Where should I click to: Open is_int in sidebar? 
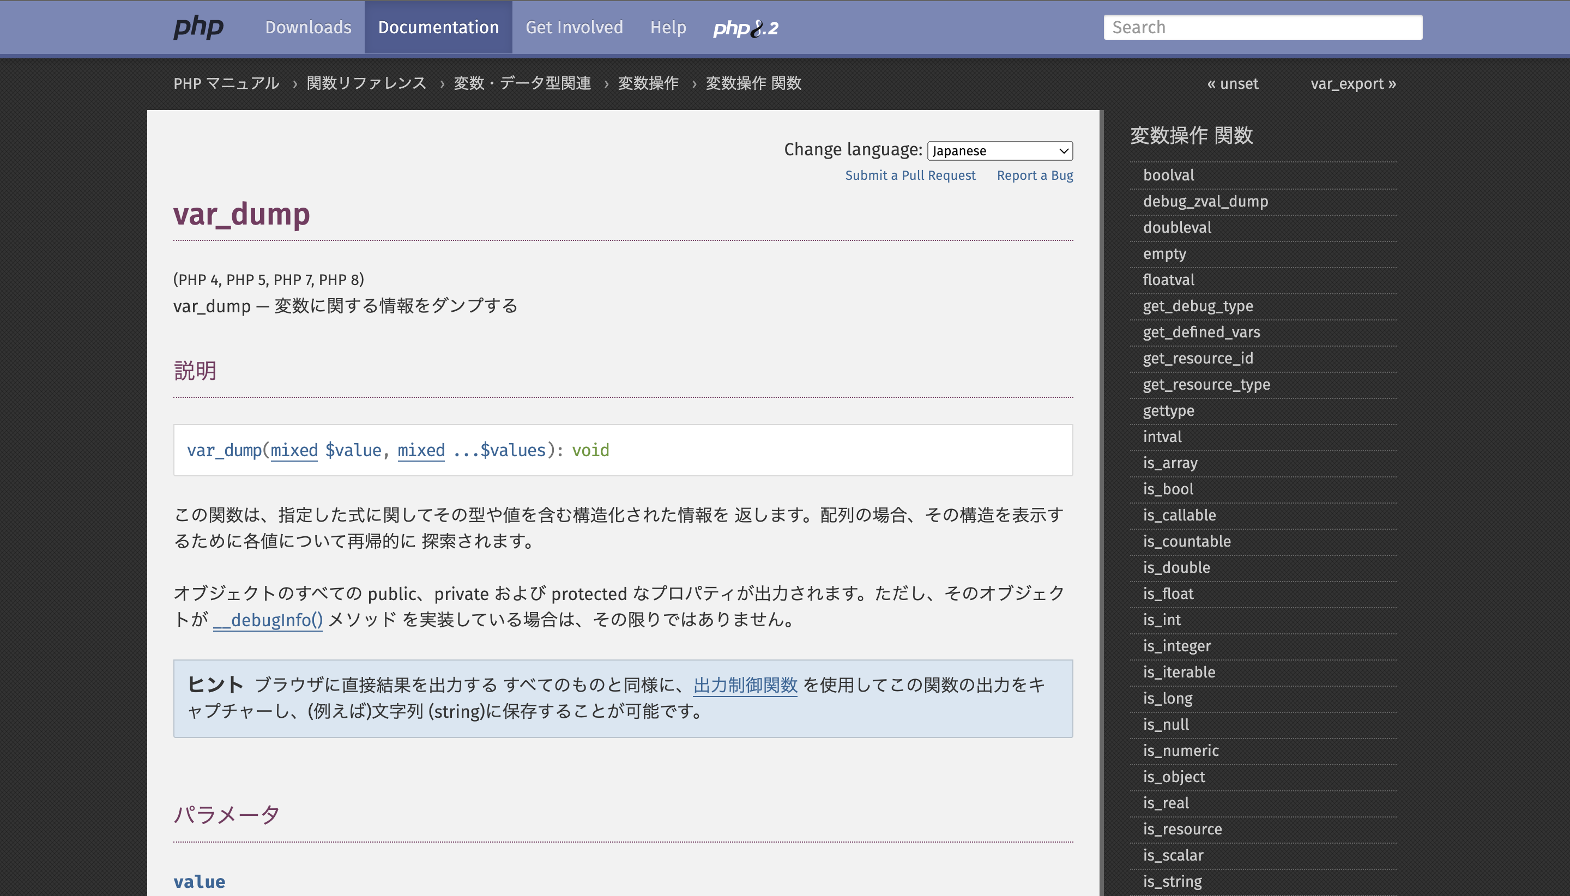pyautogui.click(x=1162, y=620)
